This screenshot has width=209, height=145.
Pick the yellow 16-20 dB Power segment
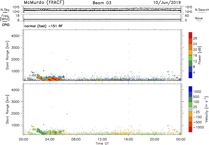(x=190, y=52)
